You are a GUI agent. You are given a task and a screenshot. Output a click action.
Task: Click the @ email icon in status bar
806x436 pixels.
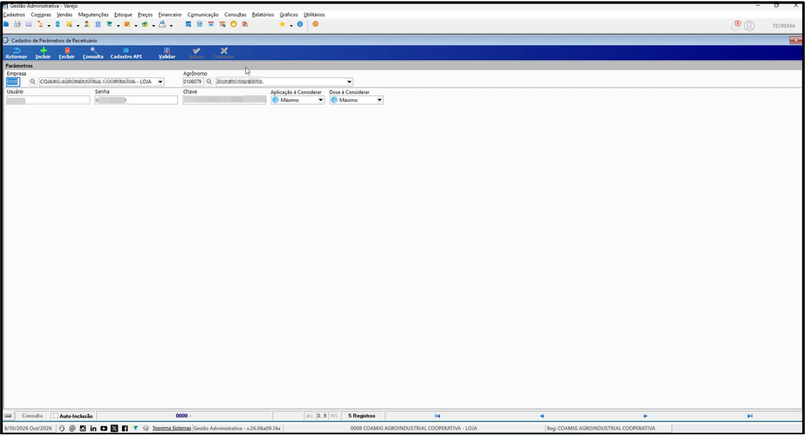(x=72, y=429)
